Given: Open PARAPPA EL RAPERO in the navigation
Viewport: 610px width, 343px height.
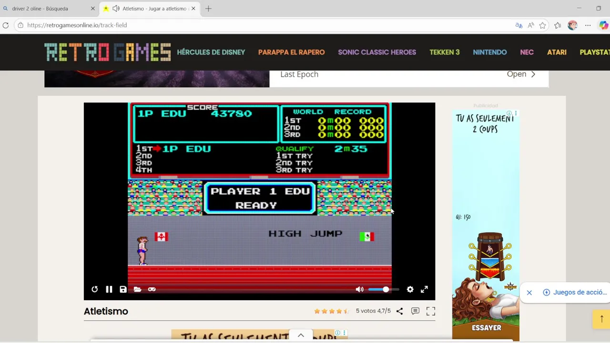Looking at the screenshot, I should [x=291, y=52].
